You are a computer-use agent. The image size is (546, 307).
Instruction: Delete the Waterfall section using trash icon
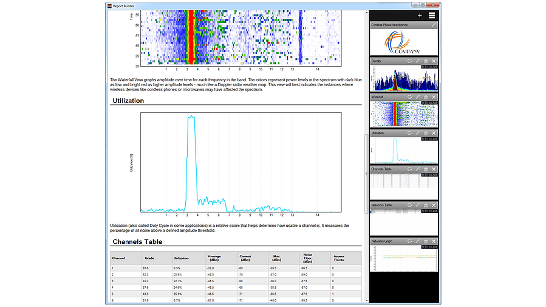(426, 97)
